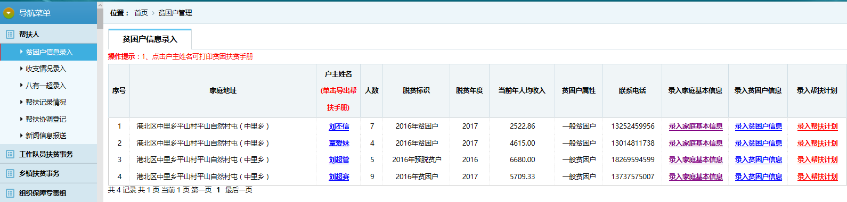The width and height of the screenshot is (847, 202).
Task: Click the sidebar vertical scrollbar thumb
Action: [x=100, y=16]
